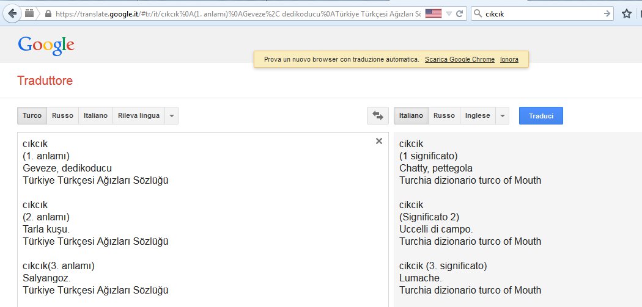Viewport: 642px width, 307px height.
Task: Click translated text '(Significato 2)'
Action: 429,217
